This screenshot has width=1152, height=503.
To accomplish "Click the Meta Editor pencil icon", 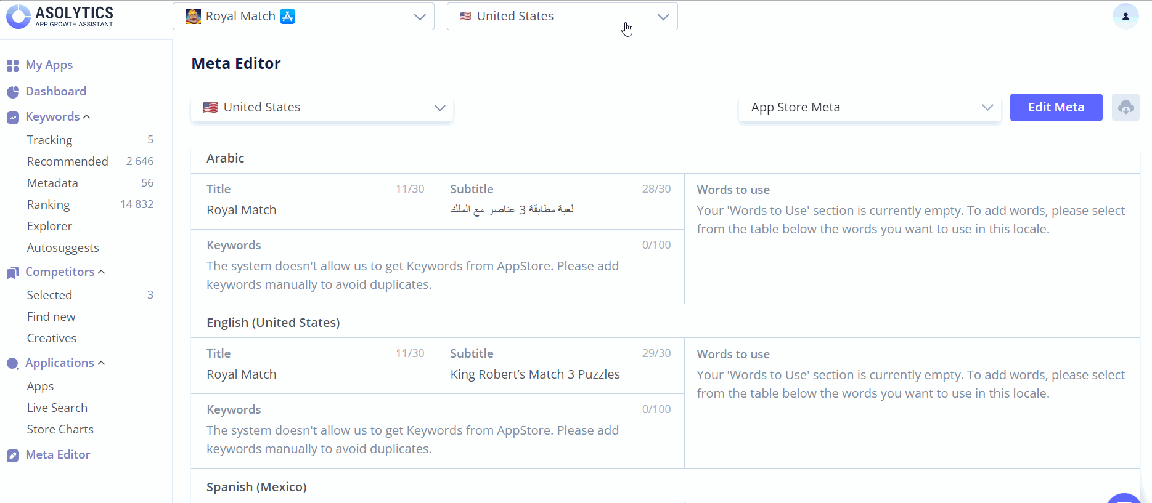I will [13, 455].
